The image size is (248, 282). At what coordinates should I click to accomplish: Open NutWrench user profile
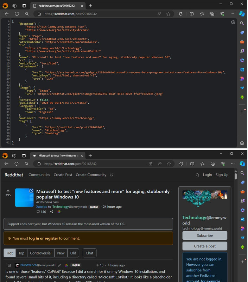38,265
